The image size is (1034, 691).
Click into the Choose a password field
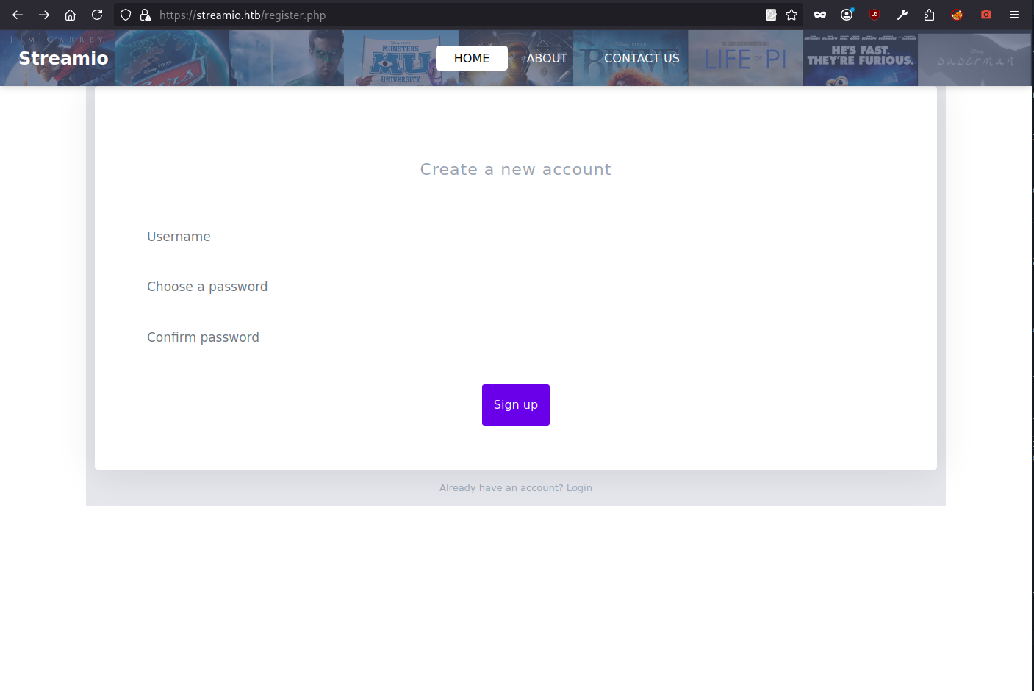tap(516, 287)
